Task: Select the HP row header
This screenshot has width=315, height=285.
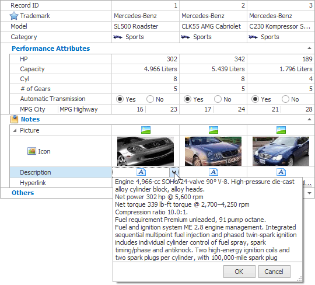Action: coord(61,59)
